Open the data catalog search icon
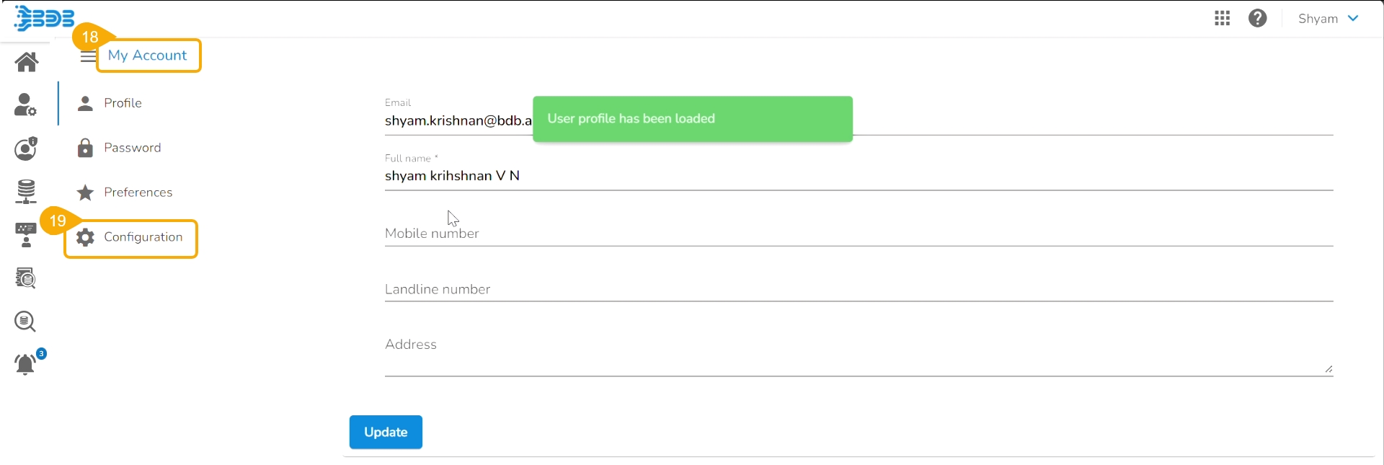This screenshot has height=465, width=1384. tap(26, 278)
